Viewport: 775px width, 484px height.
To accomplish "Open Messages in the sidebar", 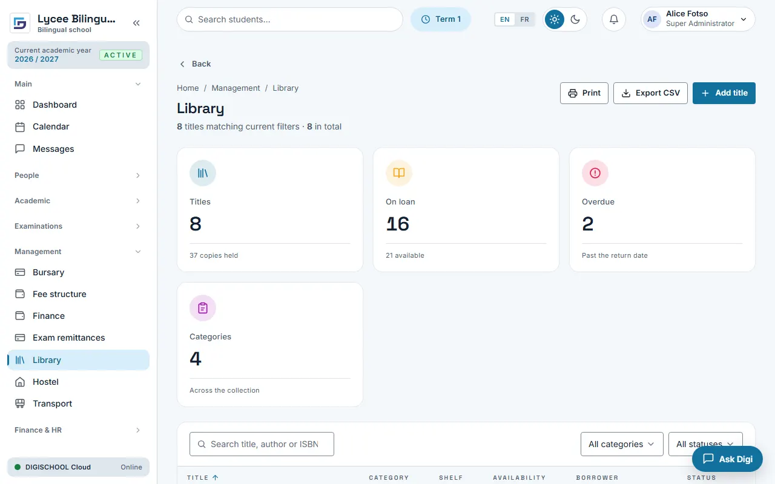I will pyautogui.click(x=78, y=149).
